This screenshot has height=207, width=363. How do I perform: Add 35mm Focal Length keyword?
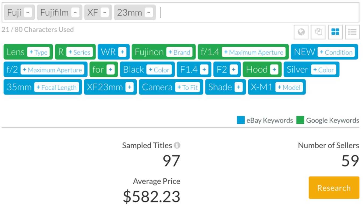tap(56, 87)
